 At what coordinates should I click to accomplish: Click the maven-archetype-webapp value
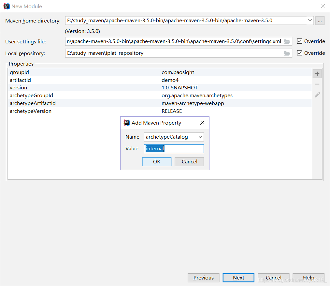click(x=193, y=103)
